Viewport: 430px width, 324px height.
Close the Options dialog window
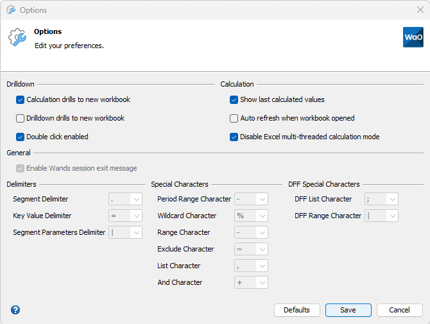pyautogui.click(x=420, y=10)
